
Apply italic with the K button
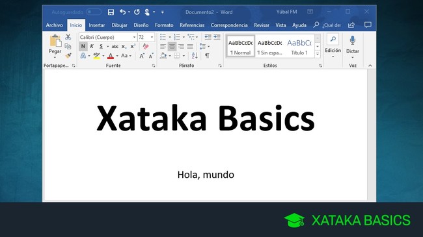pos(92,46)
